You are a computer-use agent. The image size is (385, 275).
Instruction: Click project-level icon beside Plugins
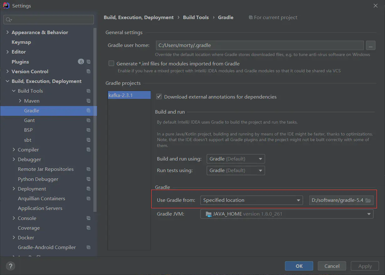pos(89,62)
